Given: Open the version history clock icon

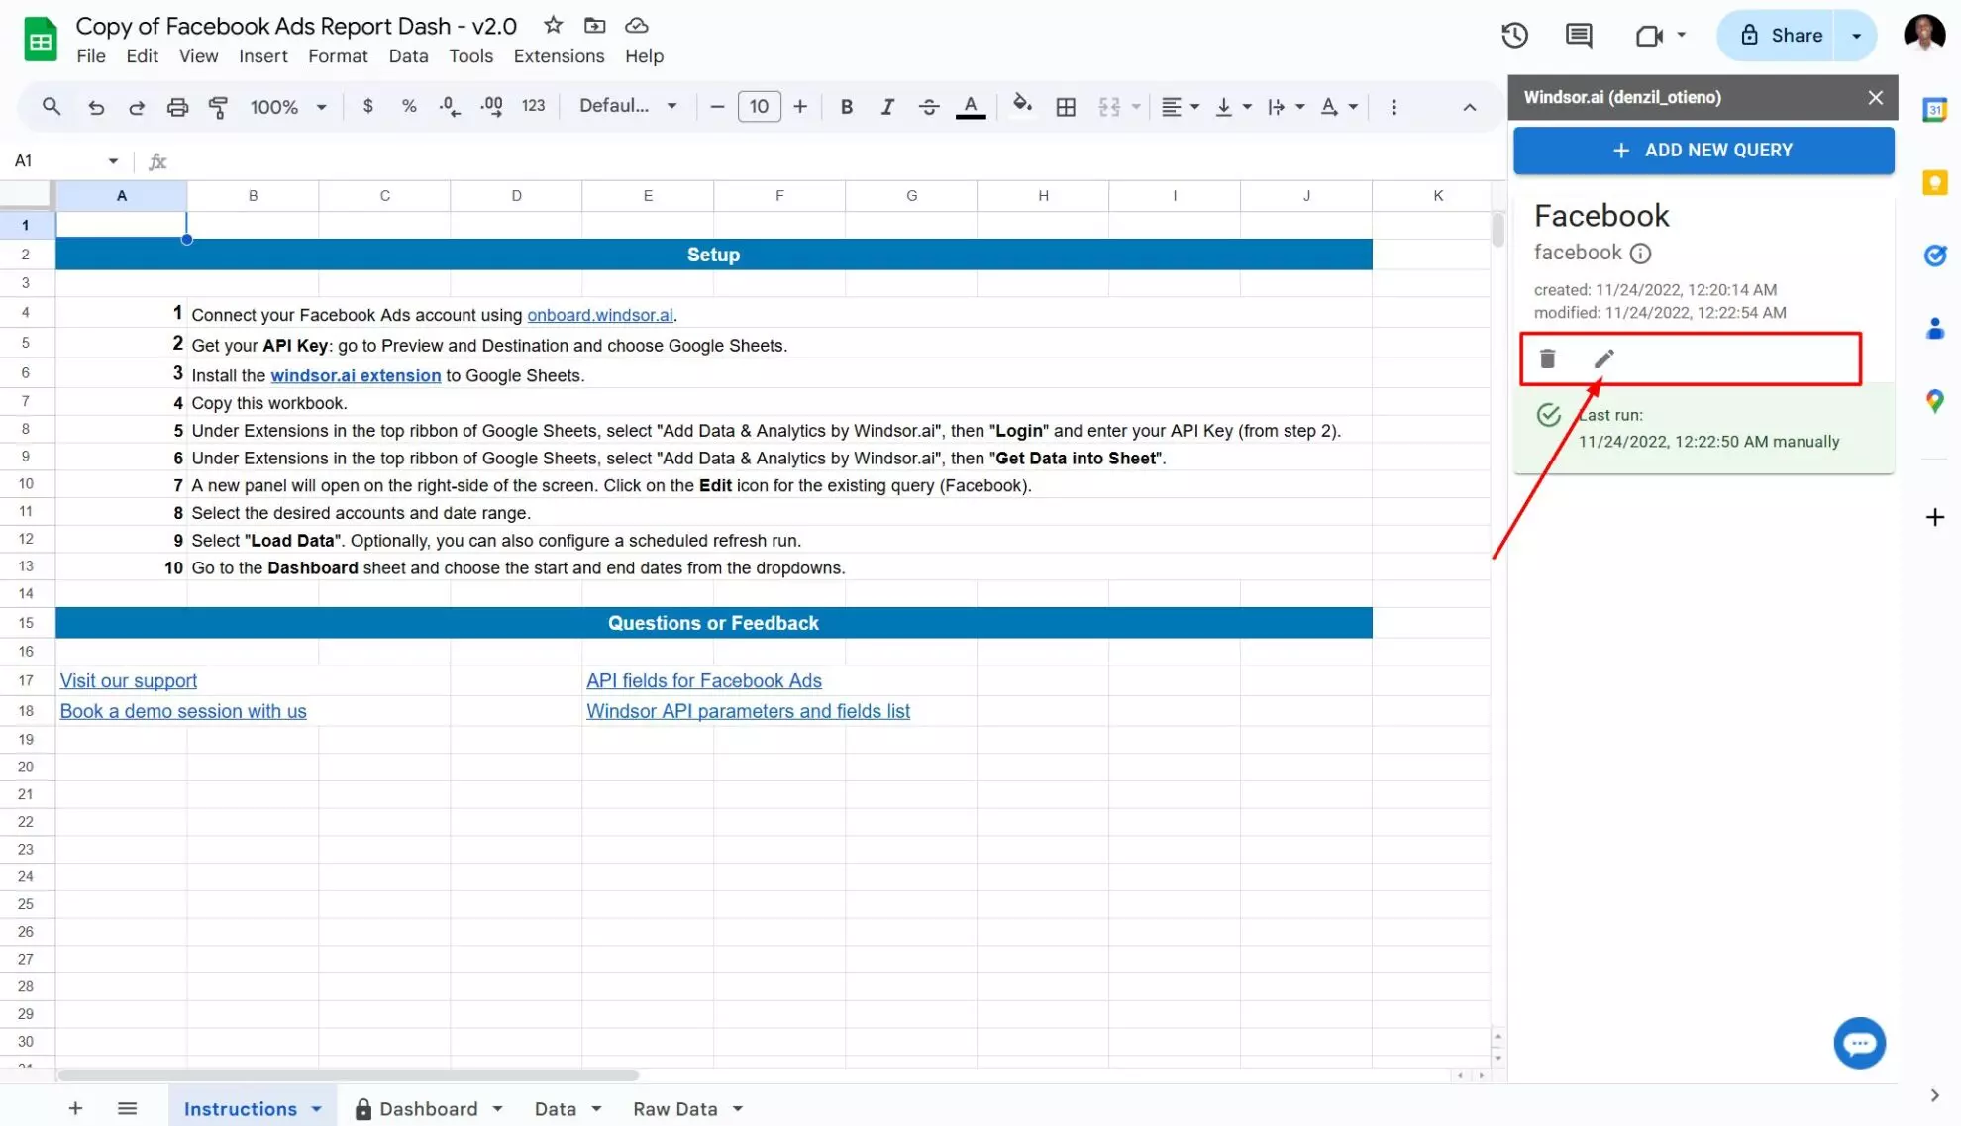Looking at the screenshot, I should pos(1513,36).
